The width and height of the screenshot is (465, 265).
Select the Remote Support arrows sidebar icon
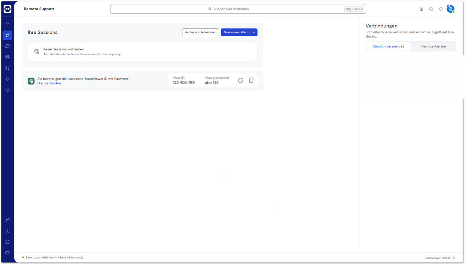pyautogui.click(x=7, y=35)
